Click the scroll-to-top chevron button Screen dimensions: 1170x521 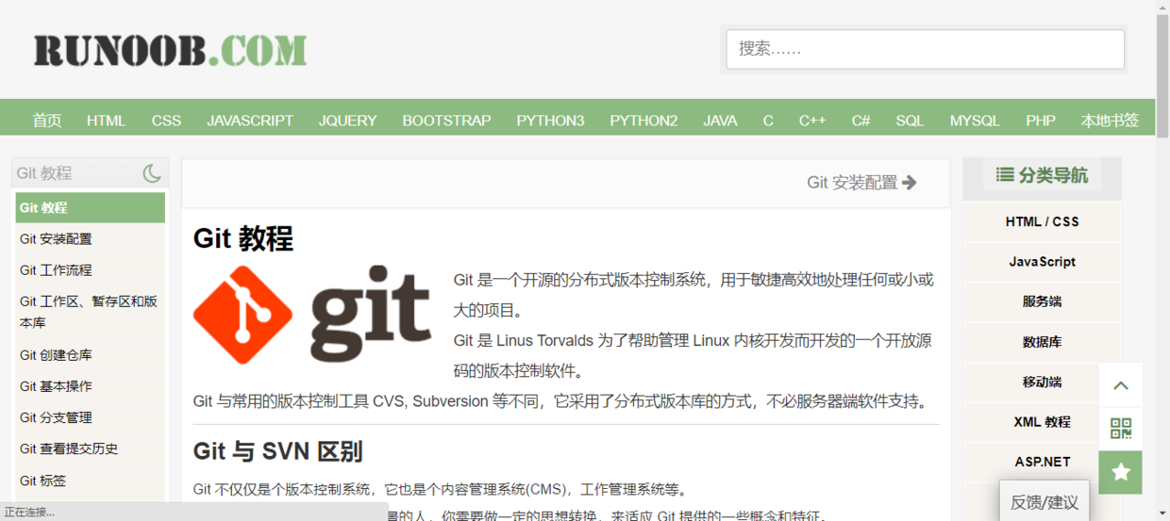tap(1121, 385)
